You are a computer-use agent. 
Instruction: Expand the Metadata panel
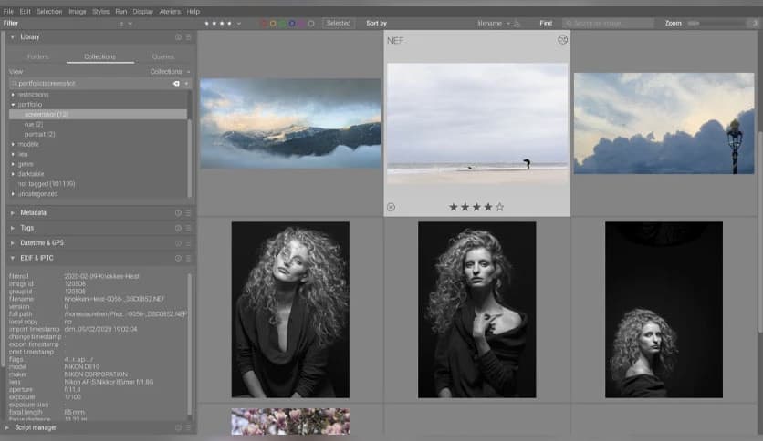coord(34,213)
